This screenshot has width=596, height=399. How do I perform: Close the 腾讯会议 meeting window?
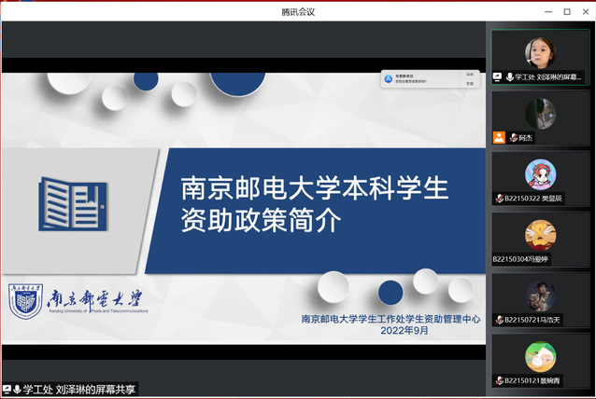585,11
